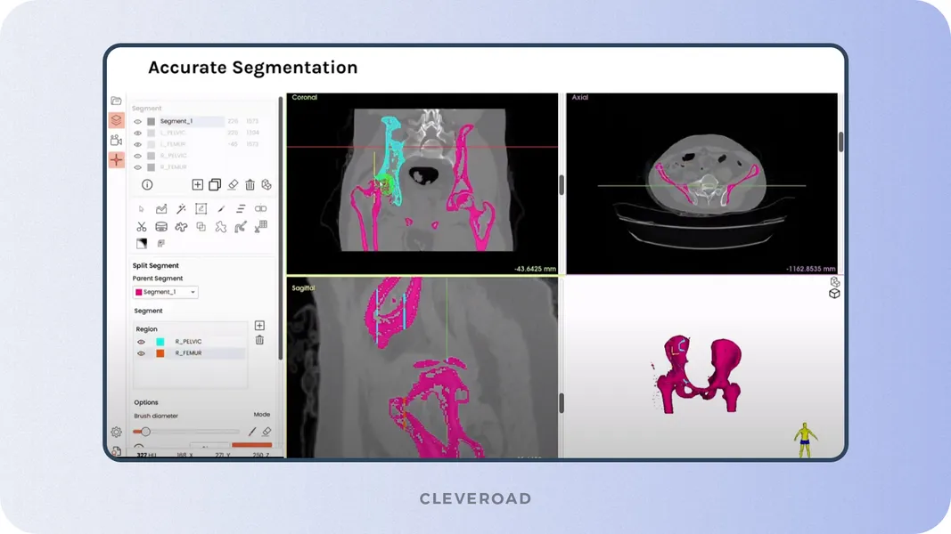The height and width of the screenshot is (534, 951).
Task: Click the camera icon in left sidebar
Action: coord(115,140)
